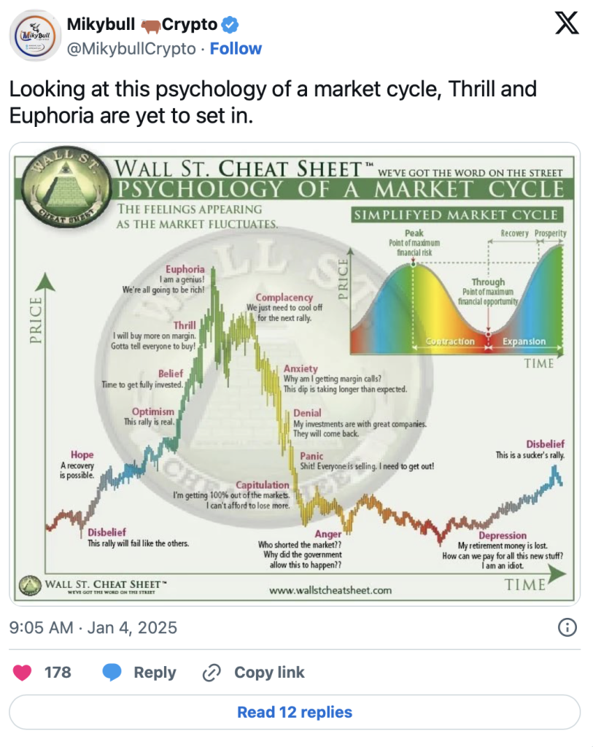Open the Mikybull profile avatar
Image resolution: width=593 pixels, height=747 pixels.
click(35, 36)
